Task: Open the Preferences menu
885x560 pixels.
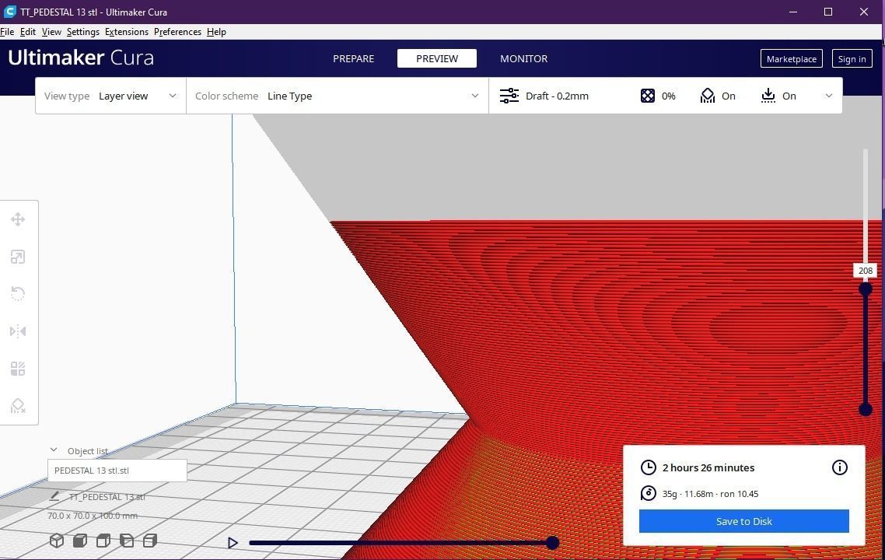Action: [x=177, y=32]
